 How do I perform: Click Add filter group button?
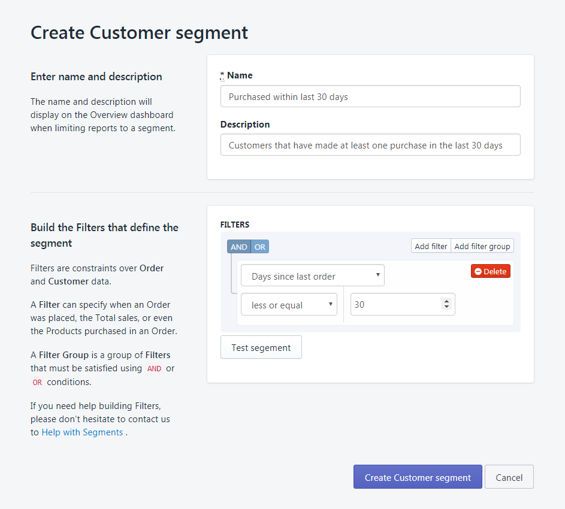[482, 246]
